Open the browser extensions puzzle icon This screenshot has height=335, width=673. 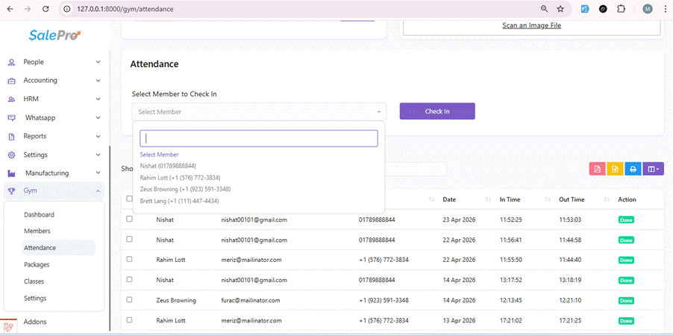(x=621, y=9)
